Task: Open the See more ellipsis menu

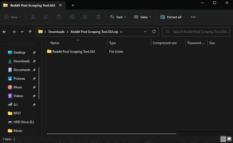Action: [193, 17]
